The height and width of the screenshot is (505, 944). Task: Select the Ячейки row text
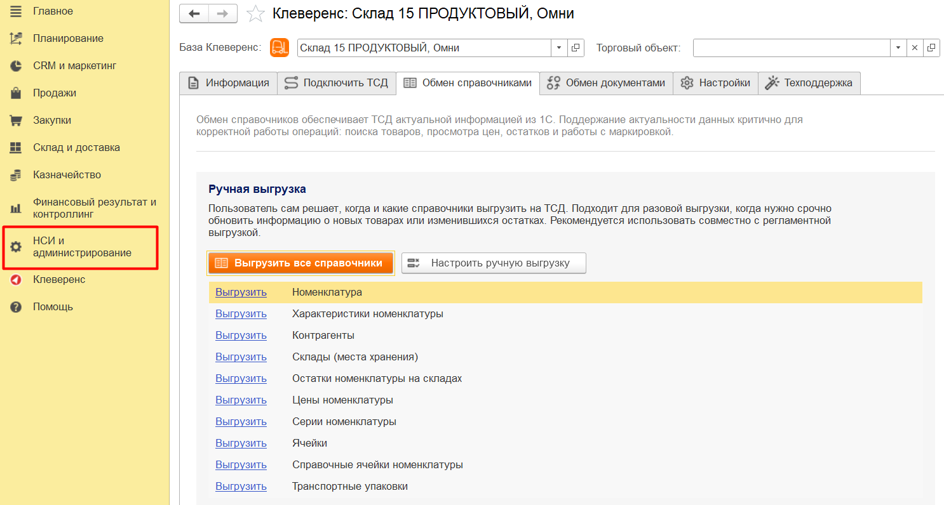pyautogui.click(x=310, y=443)
